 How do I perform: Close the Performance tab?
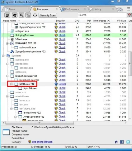click(x=85, y=9)
